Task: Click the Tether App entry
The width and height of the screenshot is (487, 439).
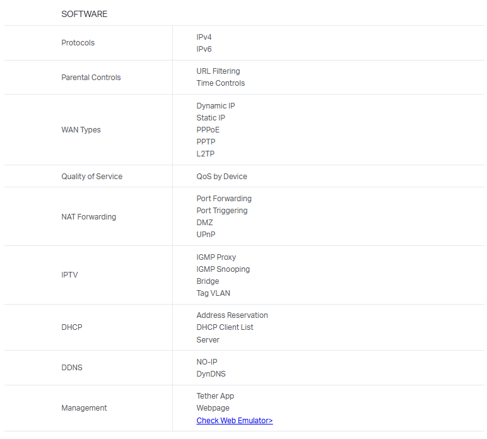Action: click(x=215, y=396)
